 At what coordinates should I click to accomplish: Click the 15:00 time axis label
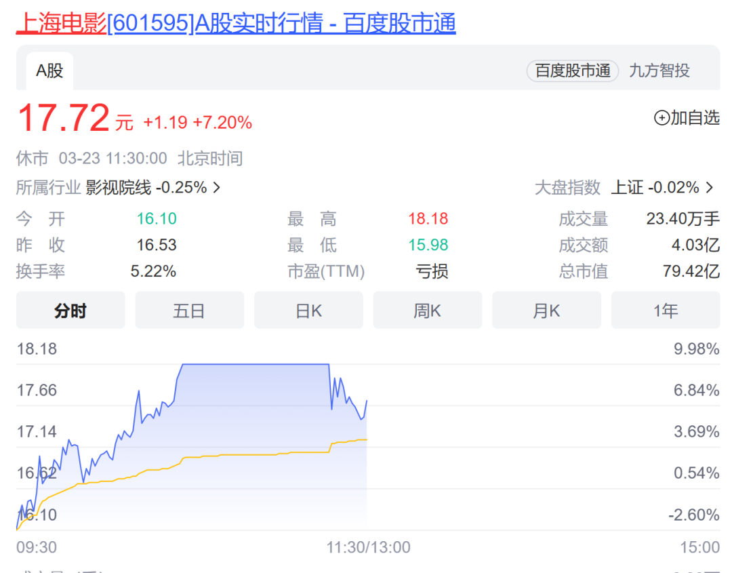(699, 547)
